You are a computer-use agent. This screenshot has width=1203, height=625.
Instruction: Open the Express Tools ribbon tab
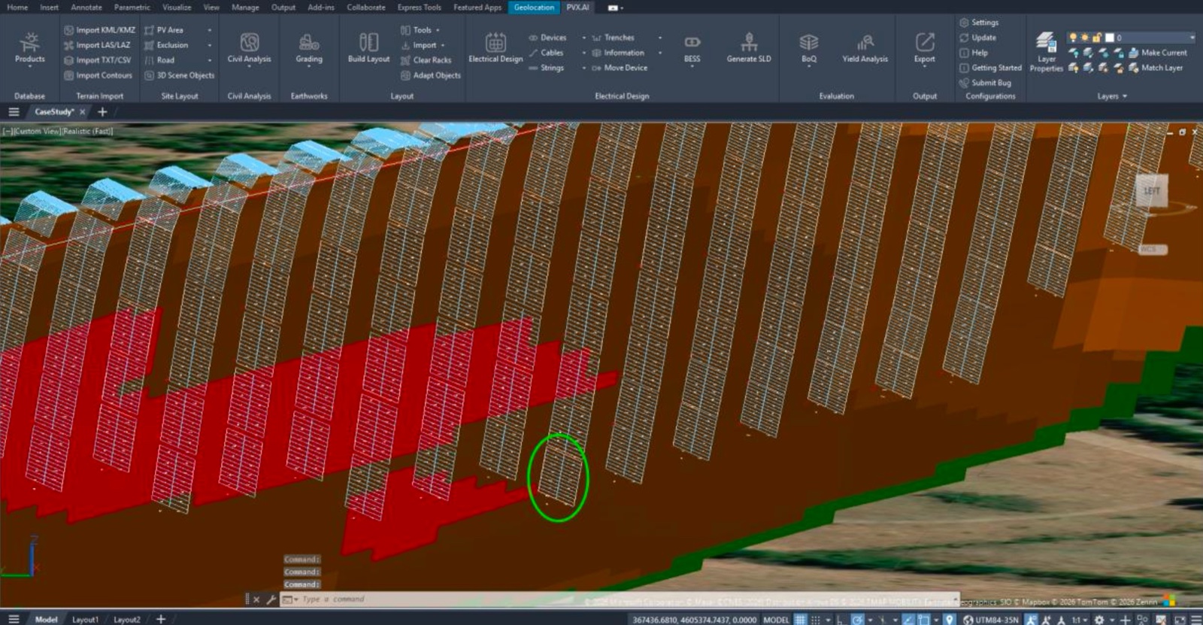tap(419, 8)
